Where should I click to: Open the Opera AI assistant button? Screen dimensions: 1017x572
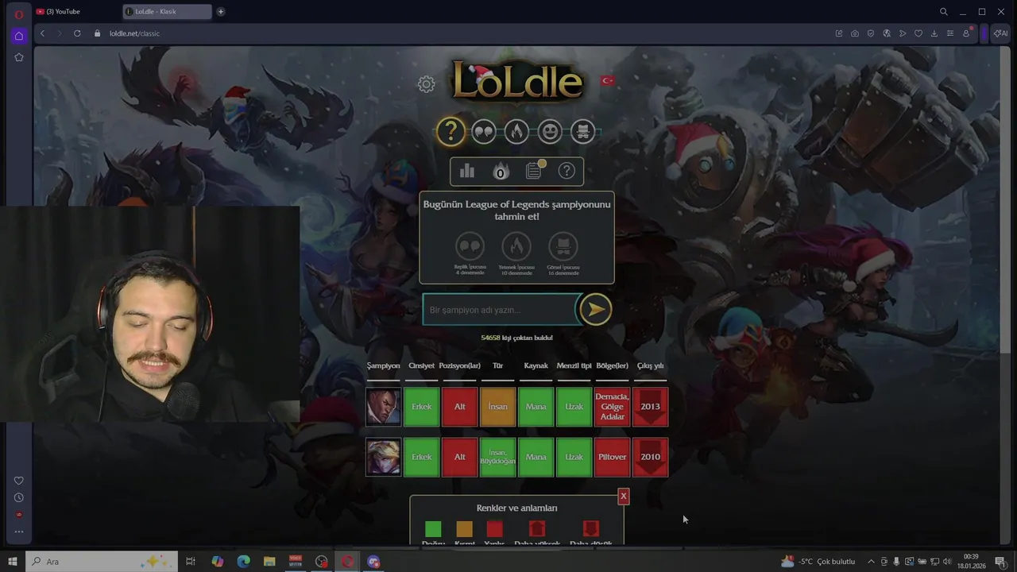pos(1000,33)
